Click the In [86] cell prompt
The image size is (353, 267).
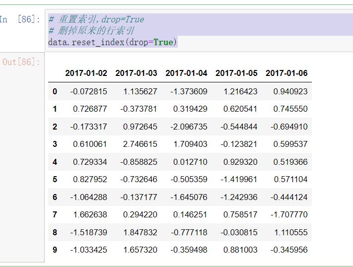[20, 19]
